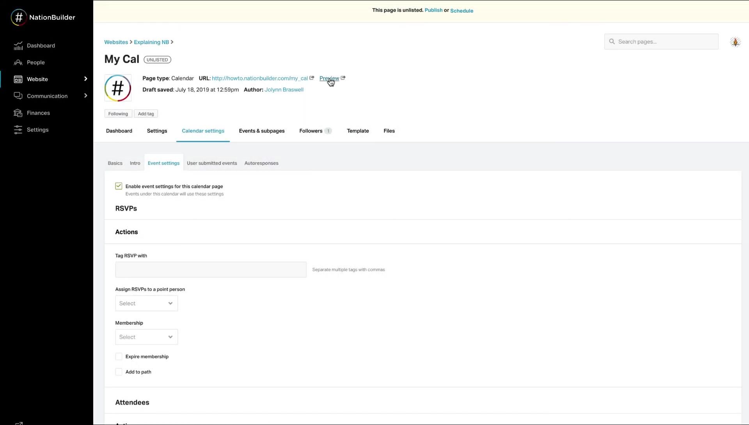Click the Actions heading under RSVPs

[126, 232]
